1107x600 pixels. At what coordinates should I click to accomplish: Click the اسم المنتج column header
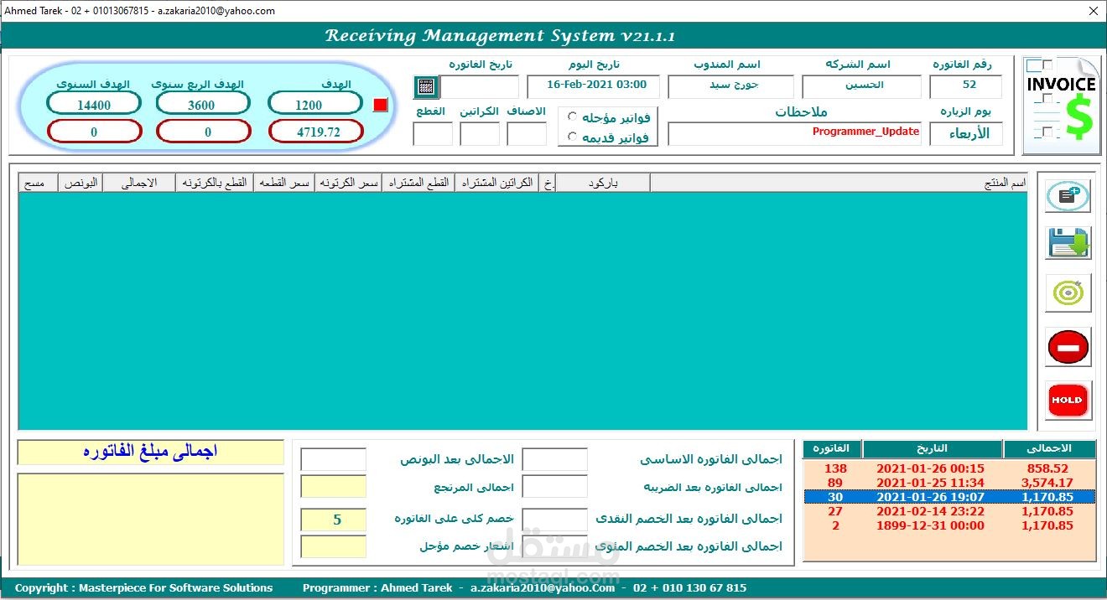[x=839, y=183]
